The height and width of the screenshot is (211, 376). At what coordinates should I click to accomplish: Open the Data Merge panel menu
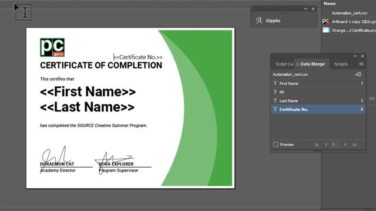point(361,64)
